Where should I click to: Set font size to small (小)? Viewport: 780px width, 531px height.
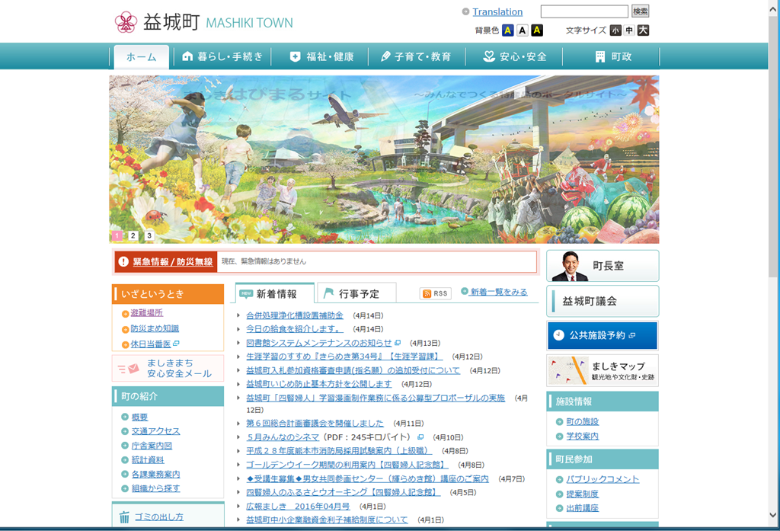(x=615, y=30)
